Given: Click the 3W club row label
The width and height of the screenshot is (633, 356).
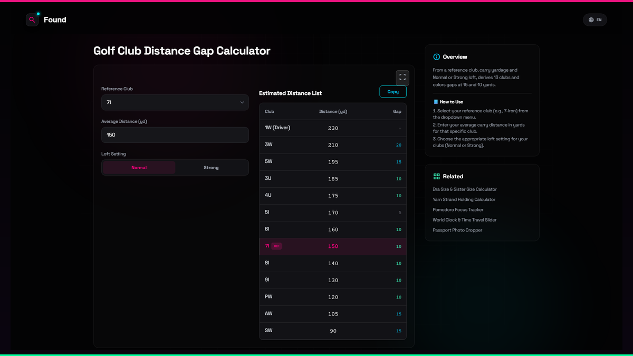Looking at the screenshot, I should pyautogui.click(x=268, y=145).
